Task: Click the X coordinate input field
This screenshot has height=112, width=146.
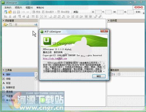Action: pyautogui.click(x=98, y=12)
